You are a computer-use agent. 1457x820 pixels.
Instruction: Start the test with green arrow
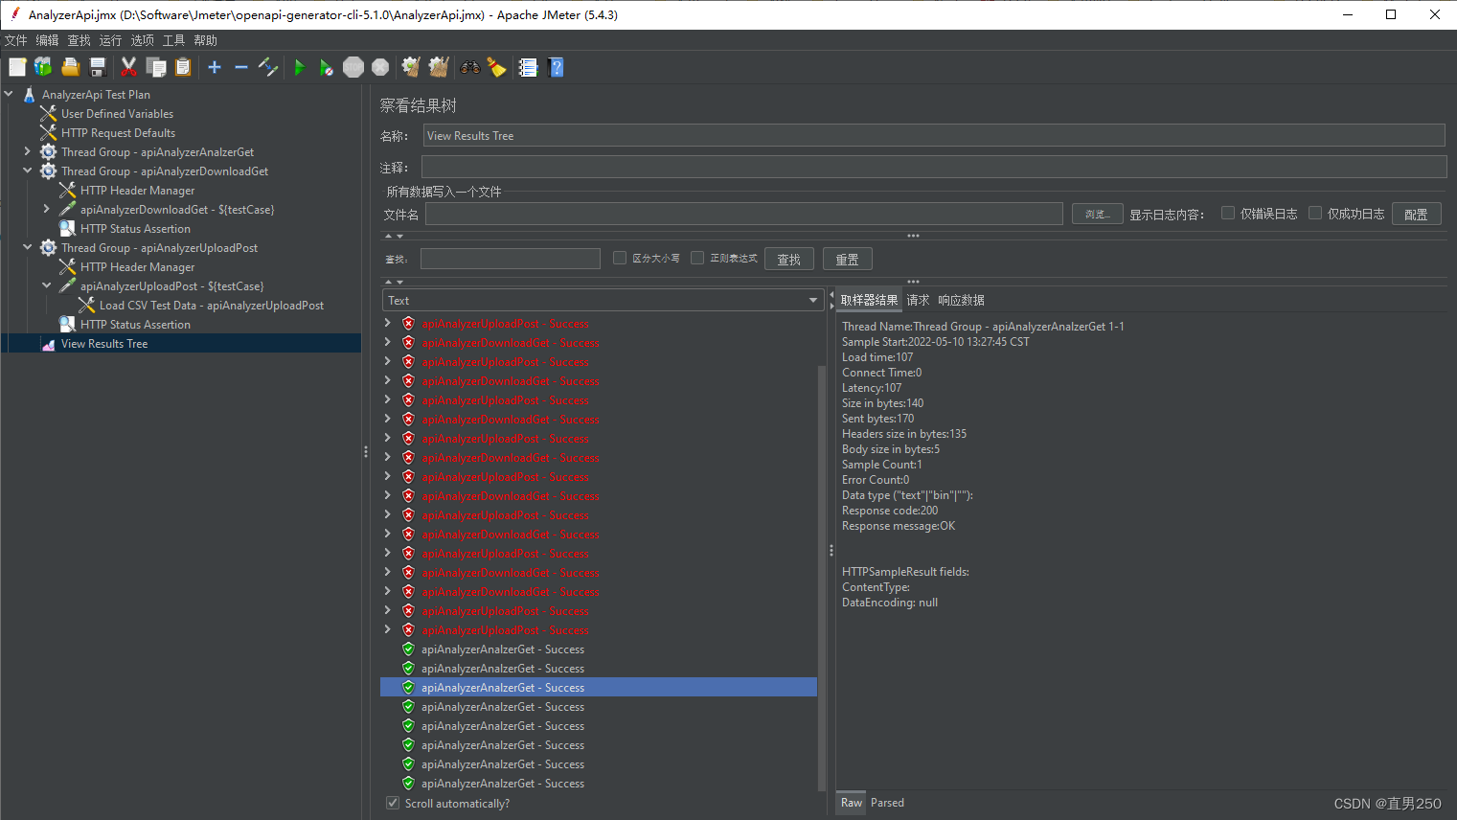pyautogui.click(x=300, y=67)
